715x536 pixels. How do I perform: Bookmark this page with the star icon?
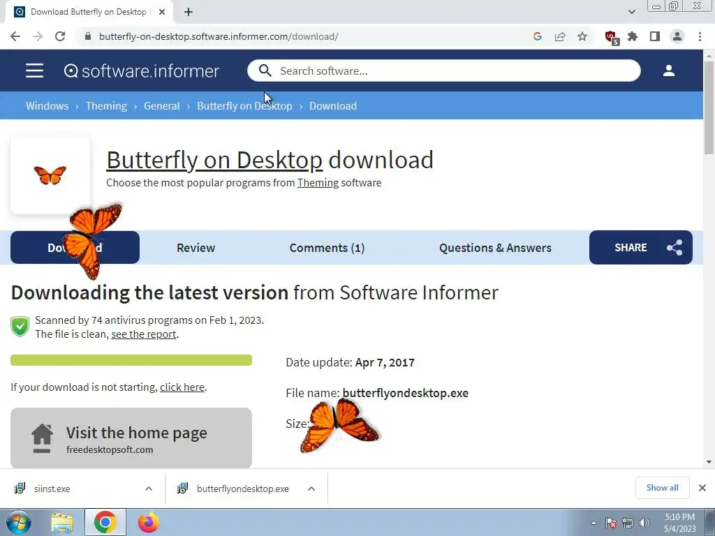(x=582, y=36)
